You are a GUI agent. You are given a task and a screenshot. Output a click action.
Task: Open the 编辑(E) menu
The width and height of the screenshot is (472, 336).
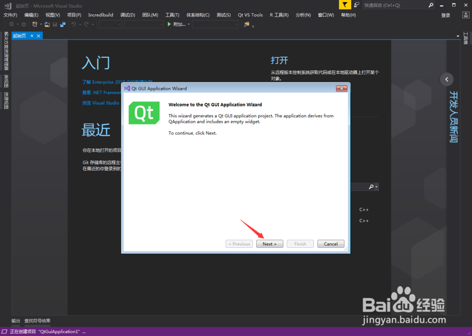[31, 15]
